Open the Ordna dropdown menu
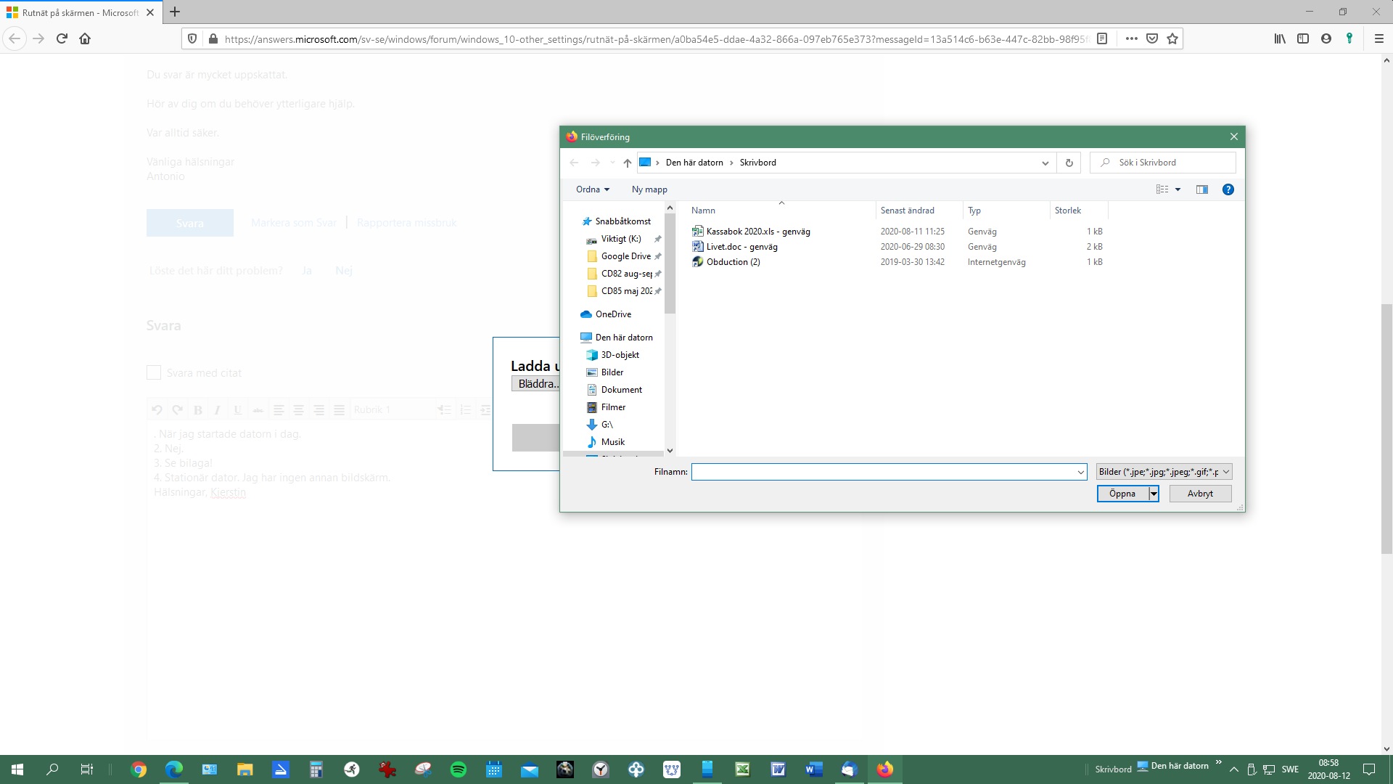Viewport: 1393px width, 784px height. 592,189
